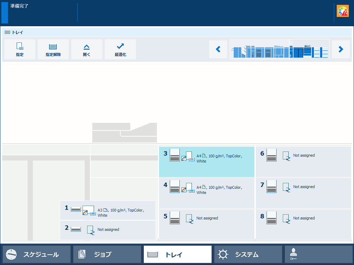Select tray 1 text A3 100 g/m² TopColor
The width and height of the screenshot is (354, 265).
click(x=121, y=213)
